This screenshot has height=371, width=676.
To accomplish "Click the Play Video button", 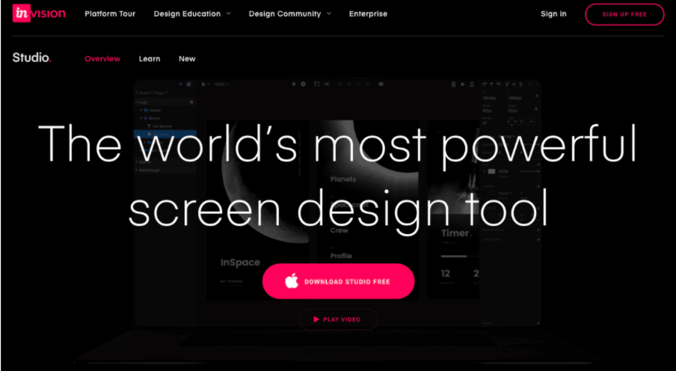I will click(x=338, y=319).
